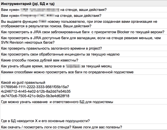
Task: Click the 'Какой из guid правильный' text
Action: [23, 83]
